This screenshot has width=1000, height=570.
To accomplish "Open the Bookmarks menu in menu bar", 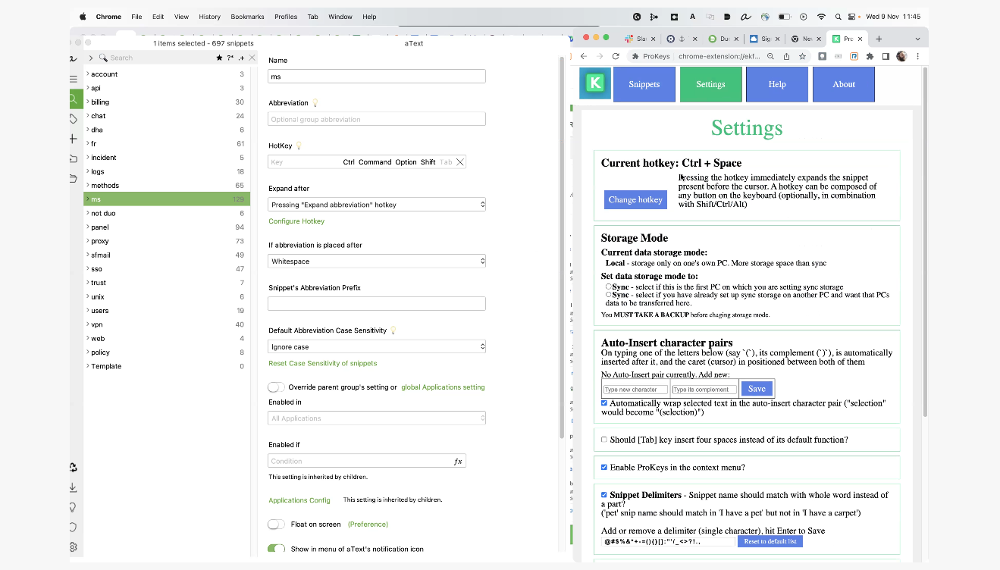I will pyautogui.click(x=247, y=17).
